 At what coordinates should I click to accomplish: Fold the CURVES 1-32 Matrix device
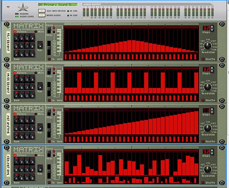pyautogui.click(x=8, y=28)
